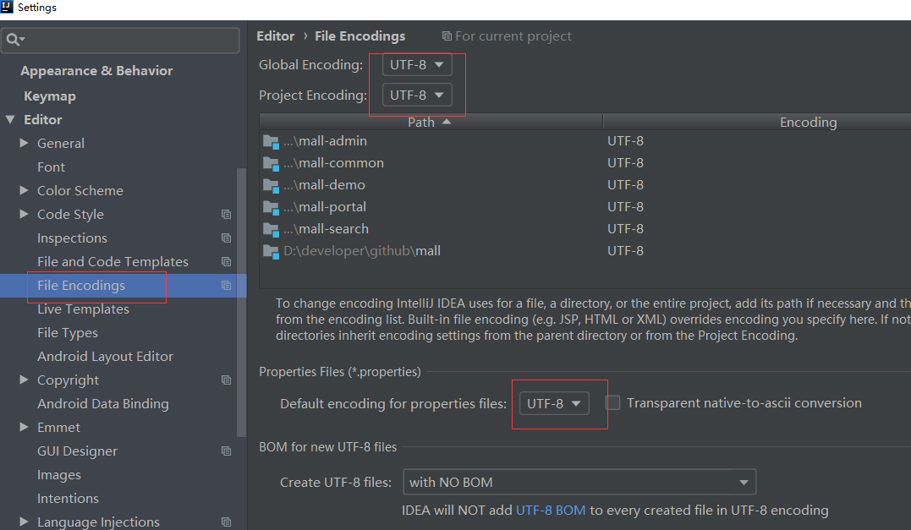Open the Create UTF-8 files BOM dropdown

point(579,483)
